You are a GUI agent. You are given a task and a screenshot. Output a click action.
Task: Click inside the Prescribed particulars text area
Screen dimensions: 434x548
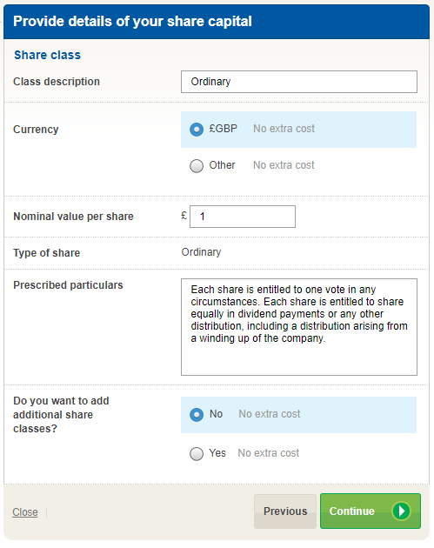click(299, 327)
